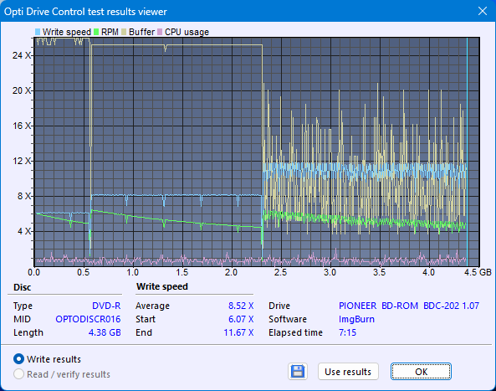Click the save results floppy disk icon
This screenshot has width=496, height=391.
(298, 371)
